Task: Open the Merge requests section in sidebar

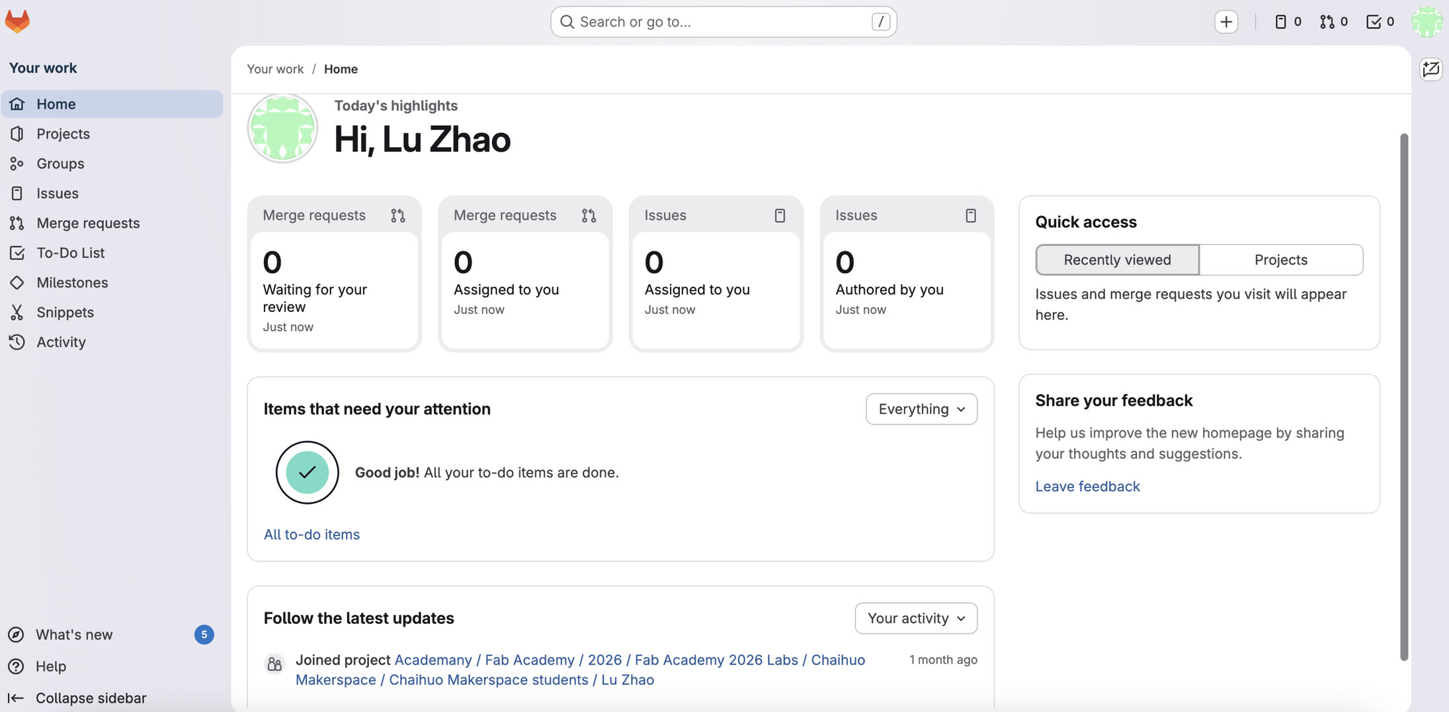Action: tap(87, 223)
